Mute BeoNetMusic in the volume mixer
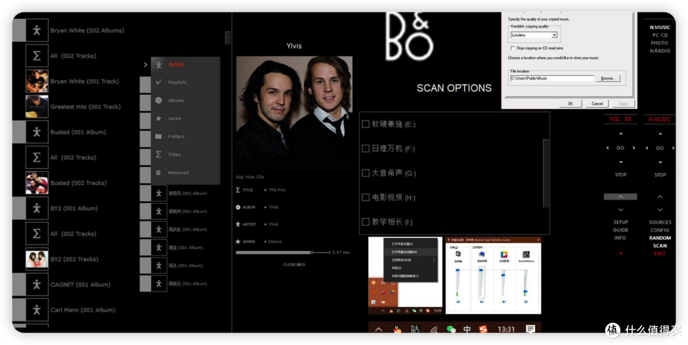This screenshot has height=345, width=688. (526, 302)
